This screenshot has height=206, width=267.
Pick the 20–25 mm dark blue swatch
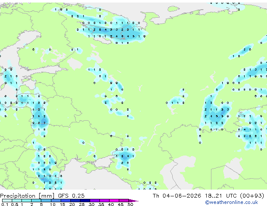coord(75,201)
